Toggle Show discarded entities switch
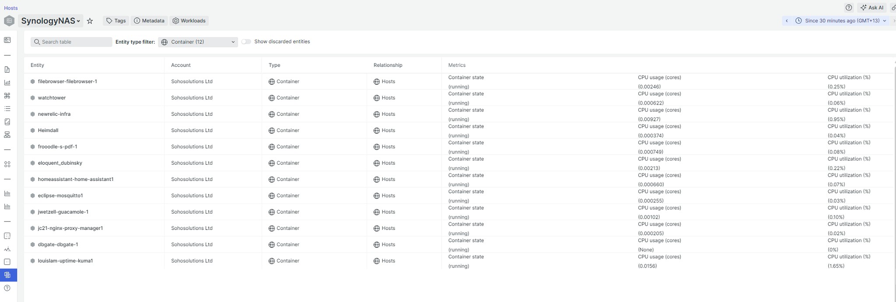 coord(246,42)
